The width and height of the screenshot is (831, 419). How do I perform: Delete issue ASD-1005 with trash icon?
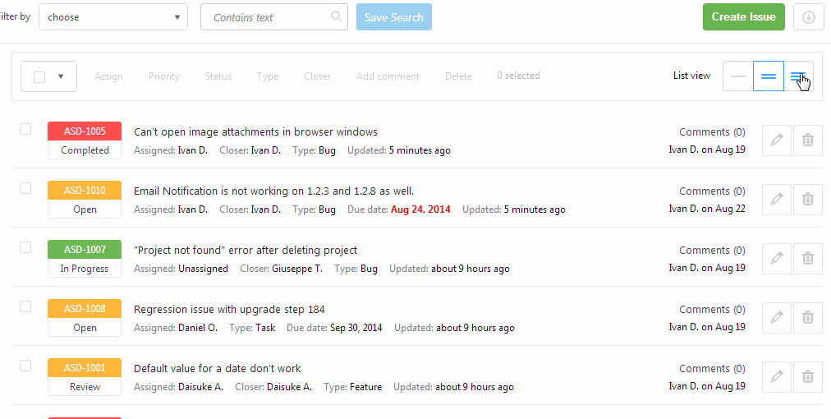(x=808, y=140)
